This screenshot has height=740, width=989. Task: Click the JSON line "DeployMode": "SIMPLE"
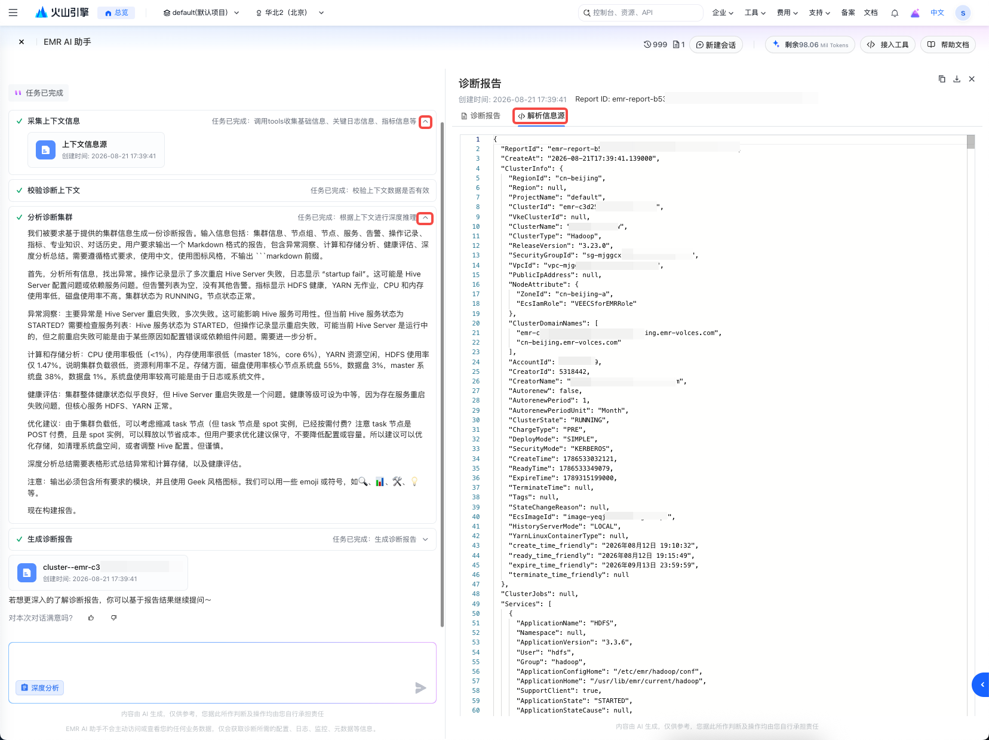click(x=553, y=440)
